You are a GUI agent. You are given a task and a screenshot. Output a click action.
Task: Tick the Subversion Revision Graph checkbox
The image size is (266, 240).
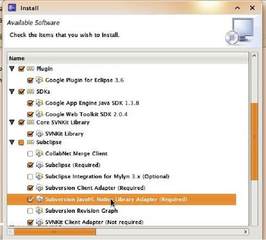coord(30,211)
